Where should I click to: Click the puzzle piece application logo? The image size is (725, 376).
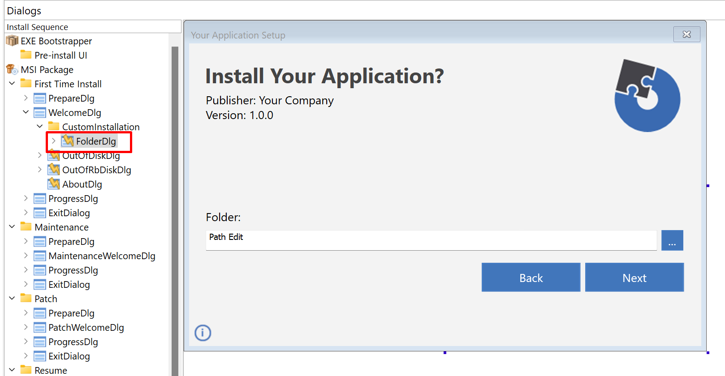(x=647, y=95)
